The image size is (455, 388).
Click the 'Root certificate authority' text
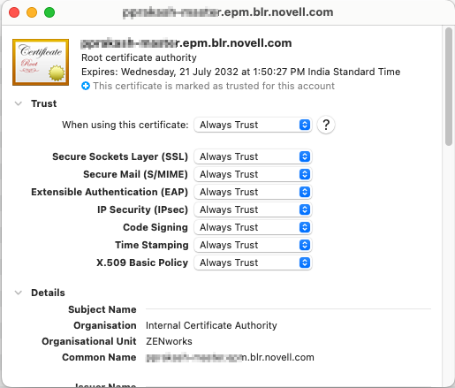point(139,57)
